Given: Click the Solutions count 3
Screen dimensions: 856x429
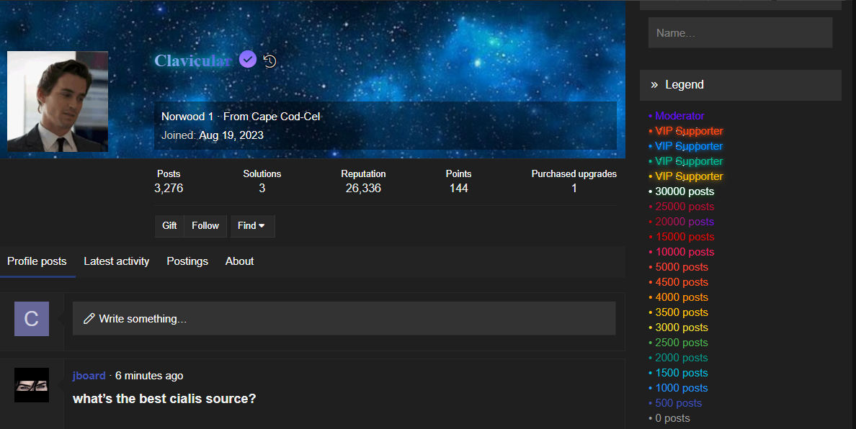Looking at the screenshot, I should (262, 188).
